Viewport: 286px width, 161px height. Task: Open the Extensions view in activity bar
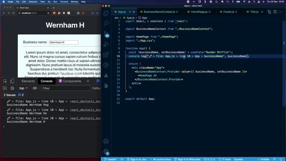106,55
